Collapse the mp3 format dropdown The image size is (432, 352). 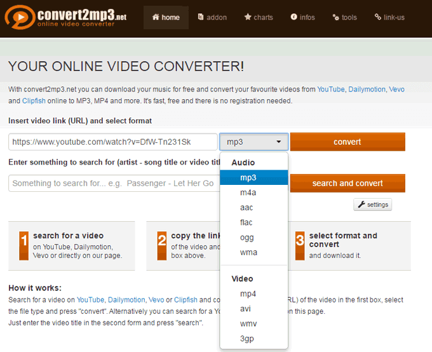coord(253,142)
